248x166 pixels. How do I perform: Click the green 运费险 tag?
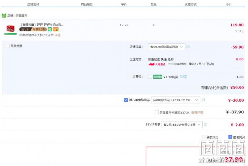click(x=157, y=77)
